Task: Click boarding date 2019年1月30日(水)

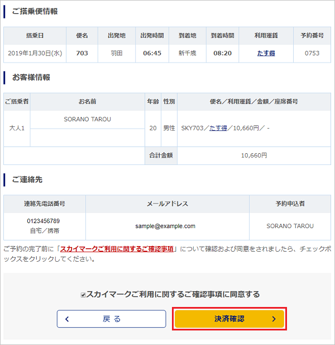Action: click(35, 54)
